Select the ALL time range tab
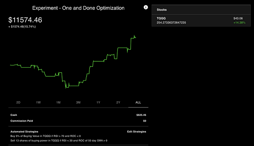Screen dimensions: 254x146 pyautogui.click(x=138, y=102)
